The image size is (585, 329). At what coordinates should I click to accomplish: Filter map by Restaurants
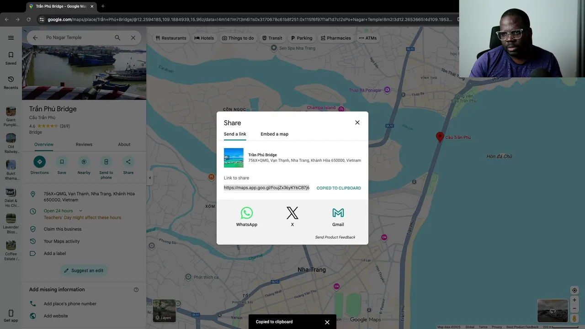170,38
